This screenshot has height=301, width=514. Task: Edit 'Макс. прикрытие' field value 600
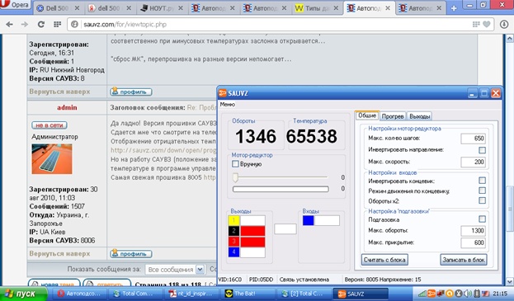tap(473, 242)
